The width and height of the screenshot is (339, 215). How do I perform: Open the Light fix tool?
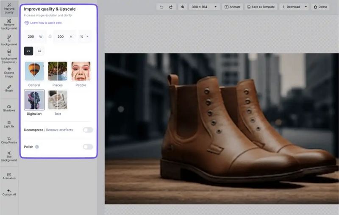[x=9, y=124]
